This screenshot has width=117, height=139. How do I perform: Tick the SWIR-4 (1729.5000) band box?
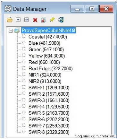pyautogui.click(x=24, y=106)
